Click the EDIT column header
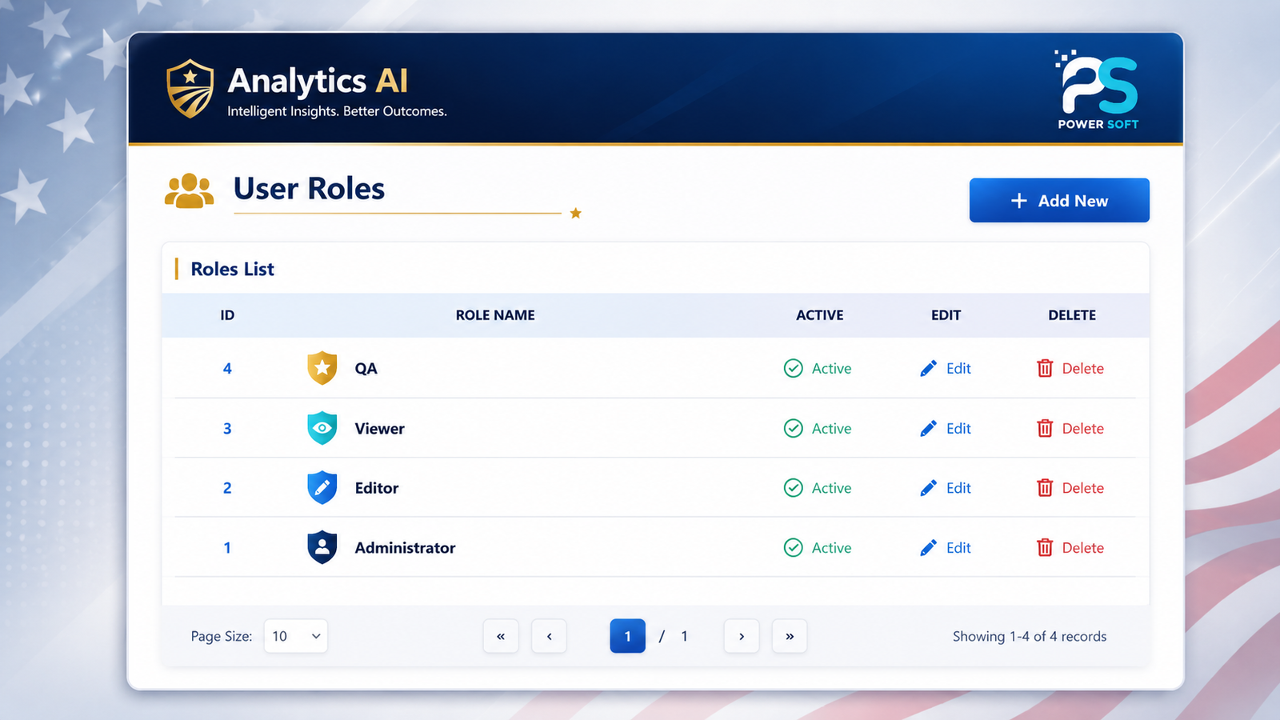Image resolution: width=1280 pixels, height=720 pixels. point(946,315)
